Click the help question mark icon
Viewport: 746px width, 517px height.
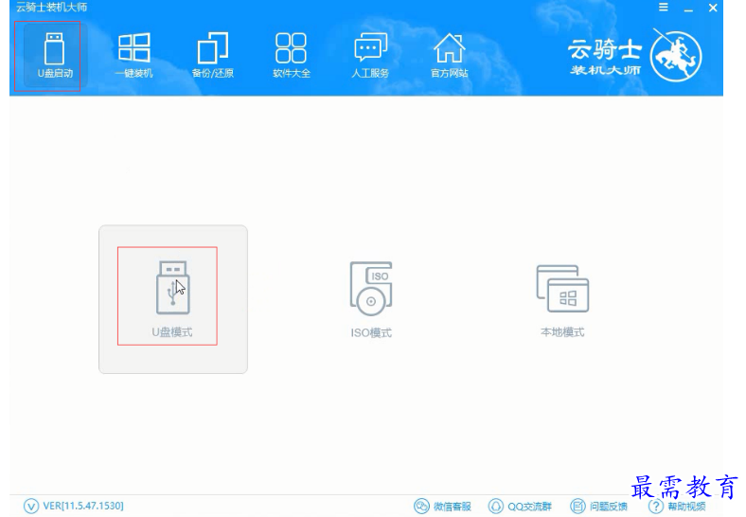point(656,506)
